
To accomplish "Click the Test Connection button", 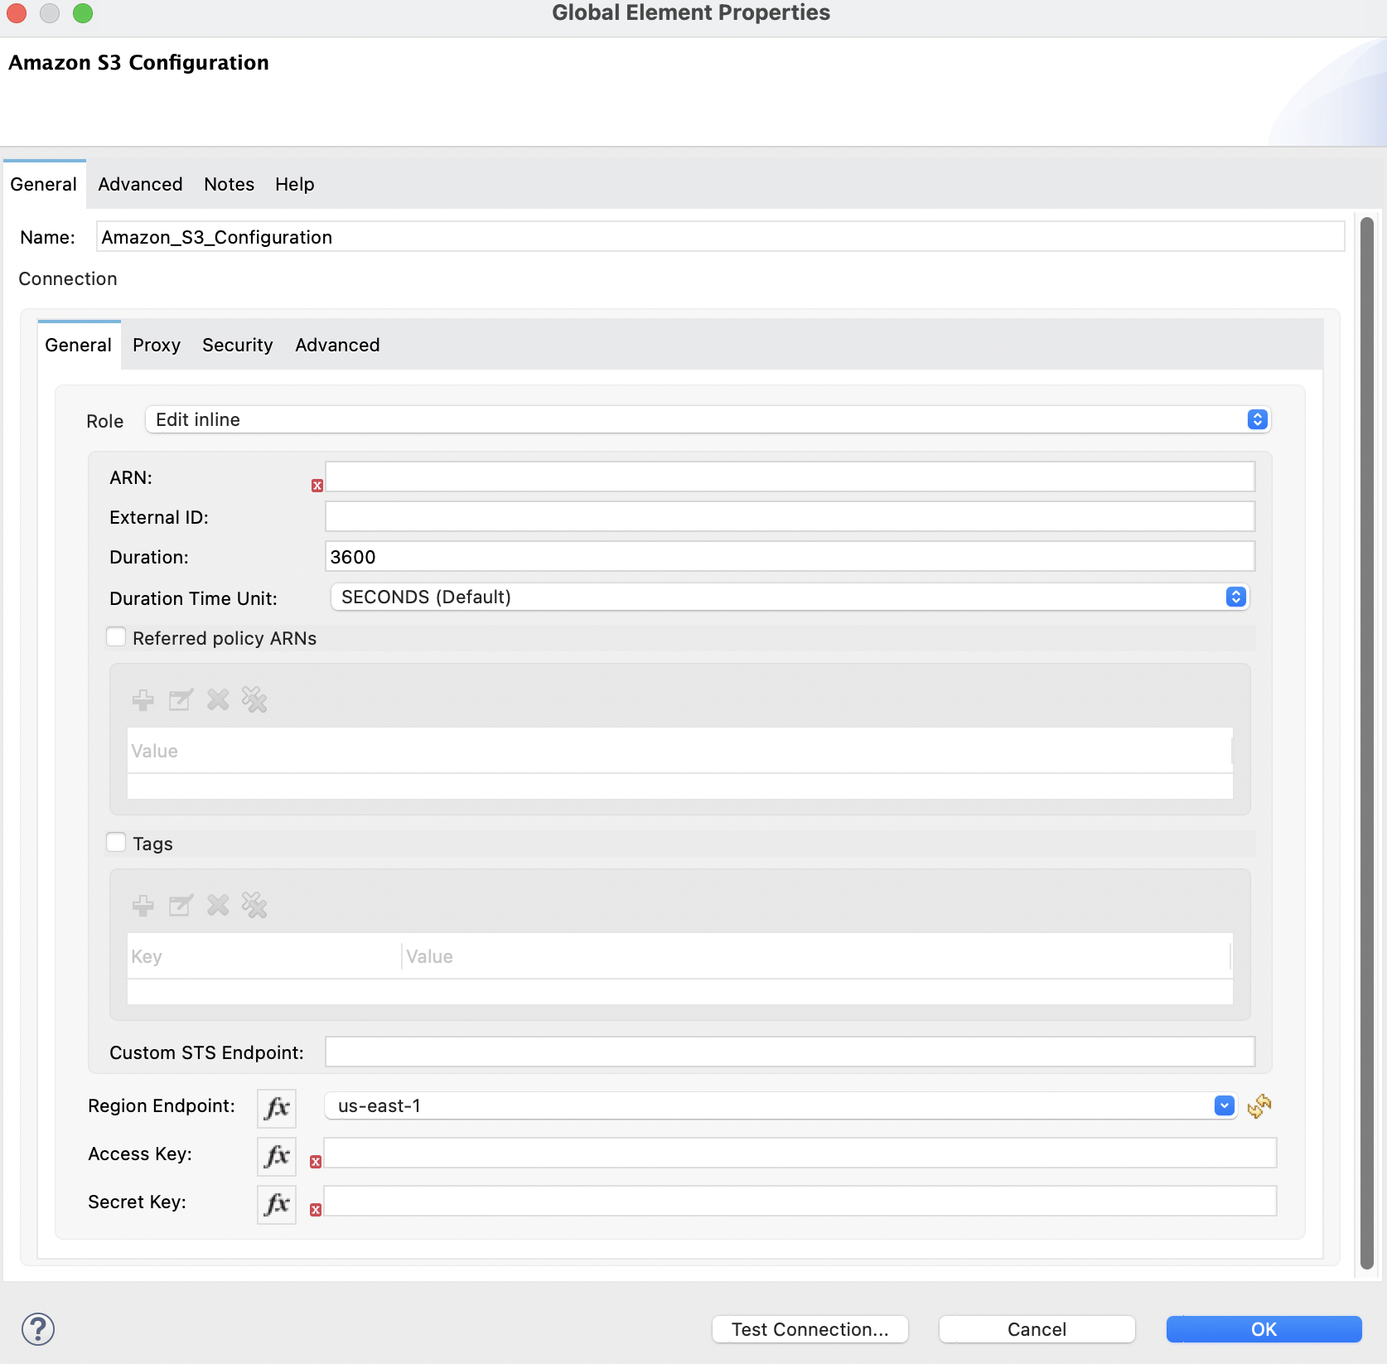I will 809,1329.
